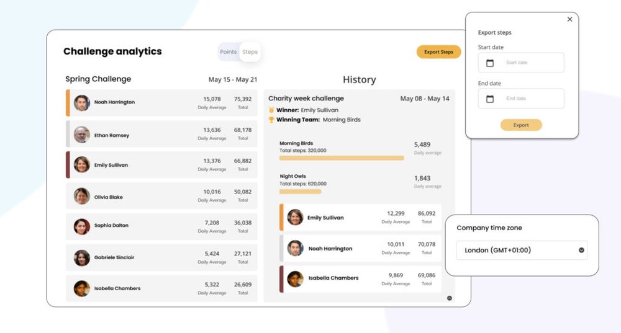Viewport: 621px width, 333px height.
Task: Select the Ethan Ramsey name text
Action: [112, 135]
